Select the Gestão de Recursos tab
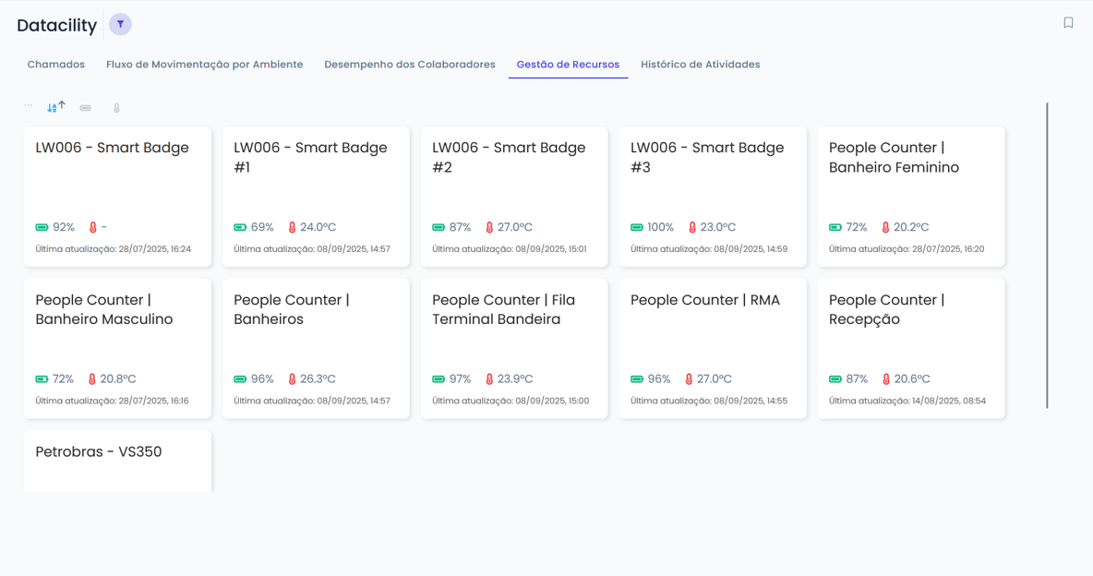The height and width of the screenshot is (576, 1093). [x=568, y=65]
